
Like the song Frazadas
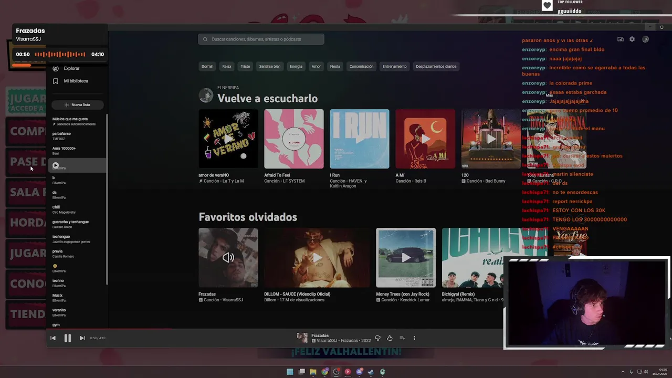tap(390, 338)
